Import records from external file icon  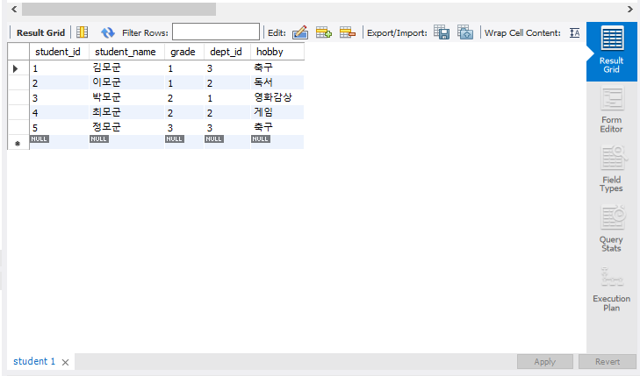(465, 32)
